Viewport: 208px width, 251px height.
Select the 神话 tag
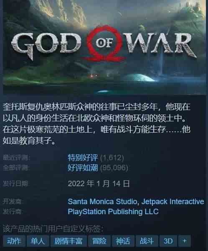tap(123, 241)
